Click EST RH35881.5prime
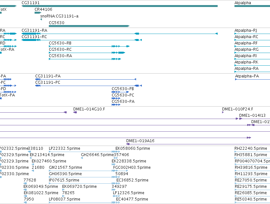The image size is (270, 204). point(251,155)
